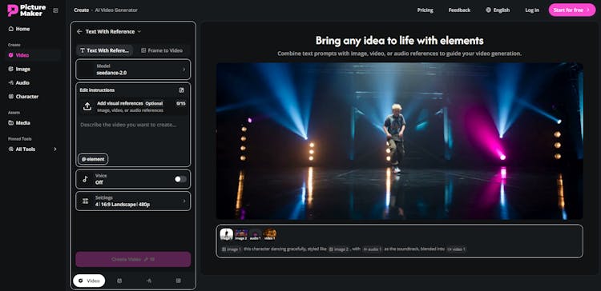Image resolution: width=601 pixels, height=291 pixels.
Task: Open the Feedback link
Action: click(459, 10)
